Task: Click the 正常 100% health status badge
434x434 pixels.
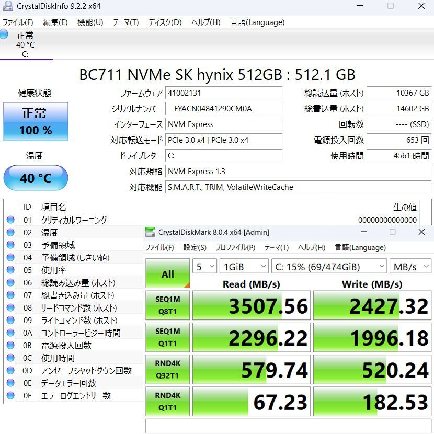Action: pos(35,121)
